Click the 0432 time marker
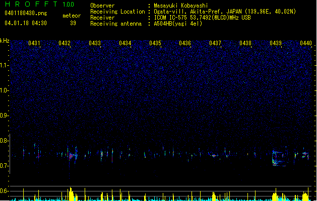Viewport: 317px width, 201px height. pyautogui.click(x=65, y=43)
